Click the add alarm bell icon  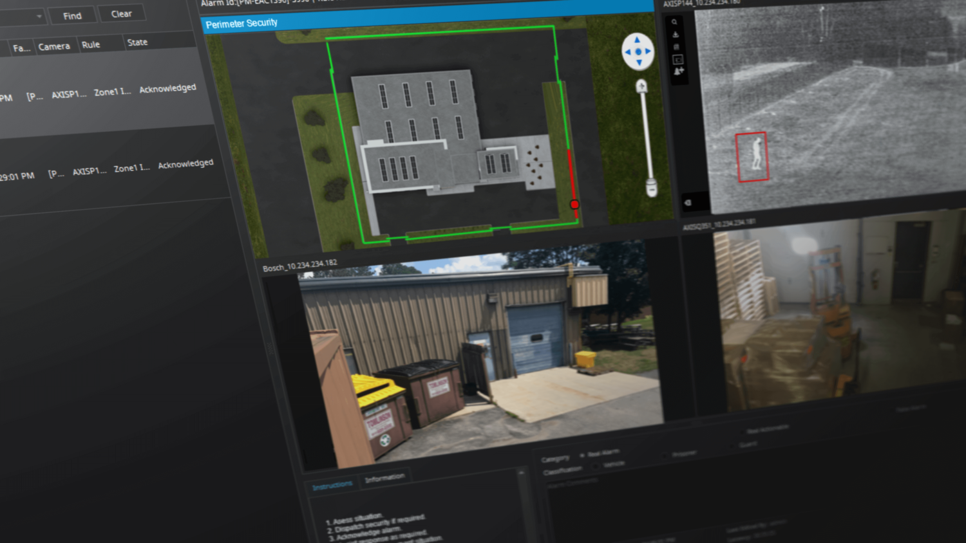tap(678, 71)
